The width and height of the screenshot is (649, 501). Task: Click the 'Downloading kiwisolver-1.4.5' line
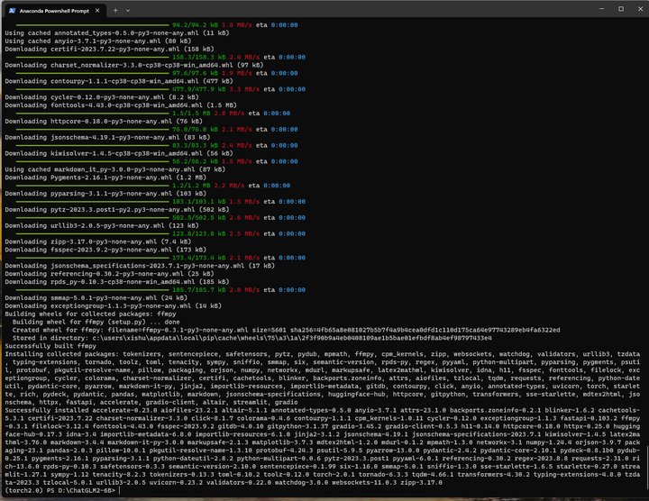(x=119, y=153)
